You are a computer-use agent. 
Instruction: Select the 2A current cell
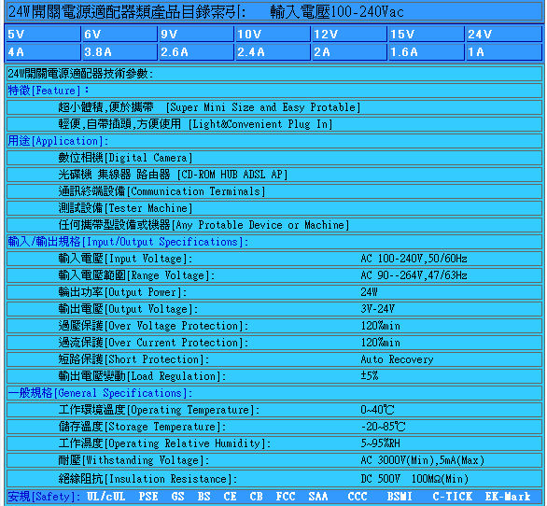(349, 52)
